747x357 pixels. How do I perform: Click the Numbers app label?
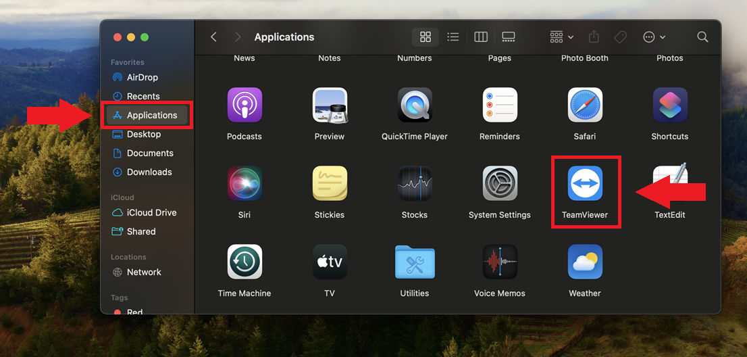[415, 58]
